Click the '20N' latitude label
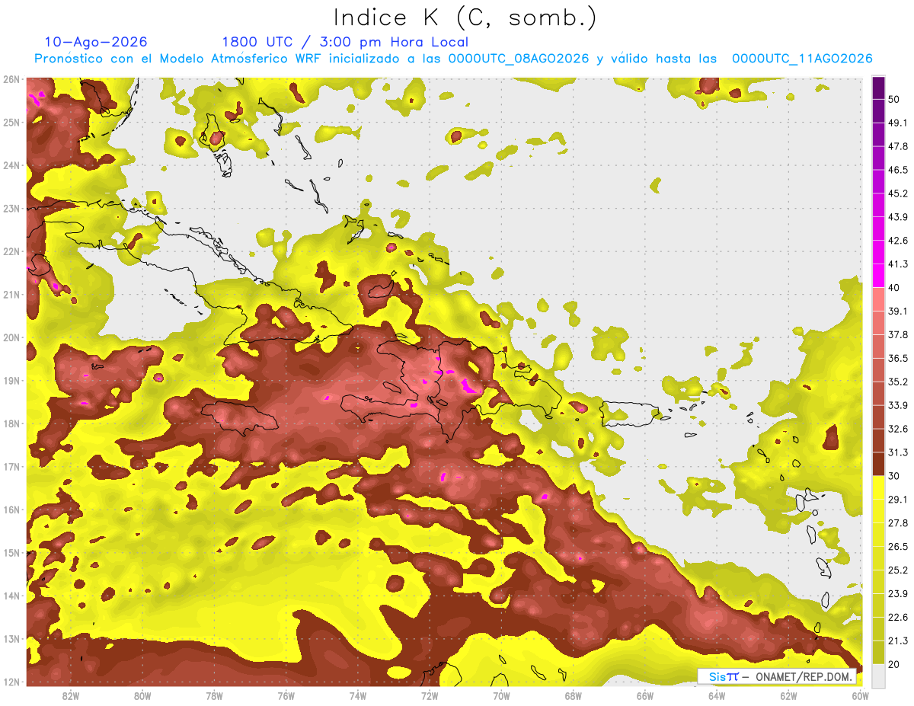The height and width of the screenshot is (706, 914). 11,337
